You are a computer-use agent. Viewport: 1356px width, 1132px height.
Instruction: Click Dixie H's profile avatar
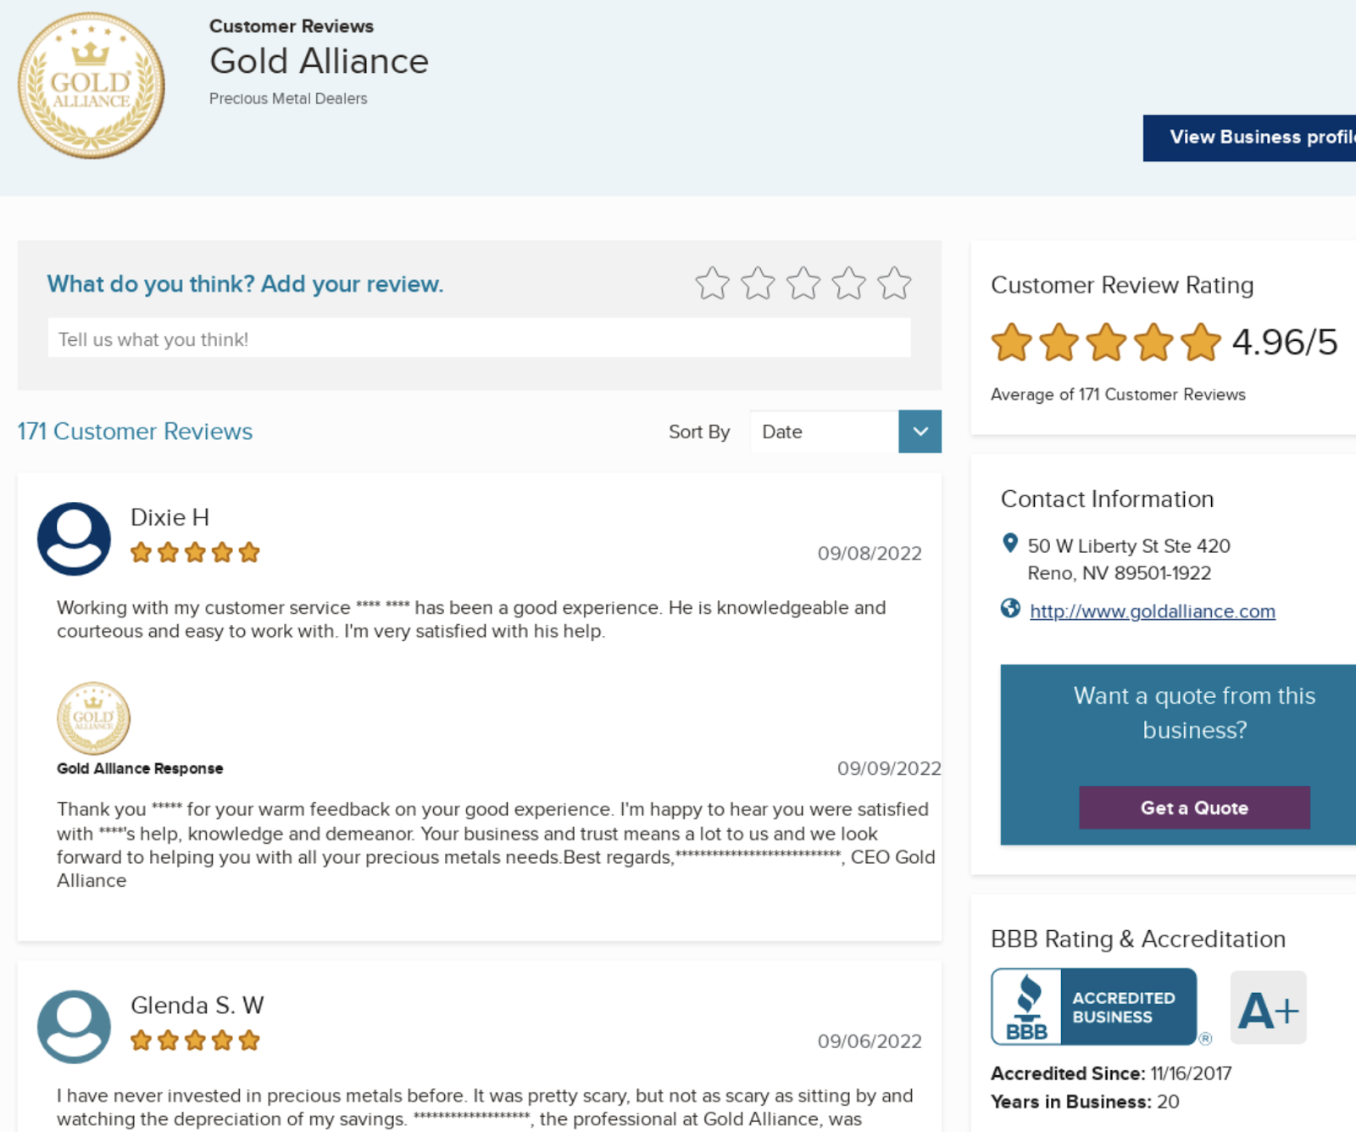coord(74,539)
